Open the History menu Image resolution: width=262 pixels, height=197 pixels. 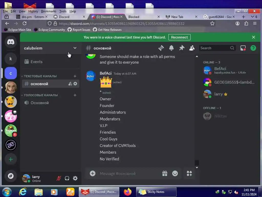[33, 11]
